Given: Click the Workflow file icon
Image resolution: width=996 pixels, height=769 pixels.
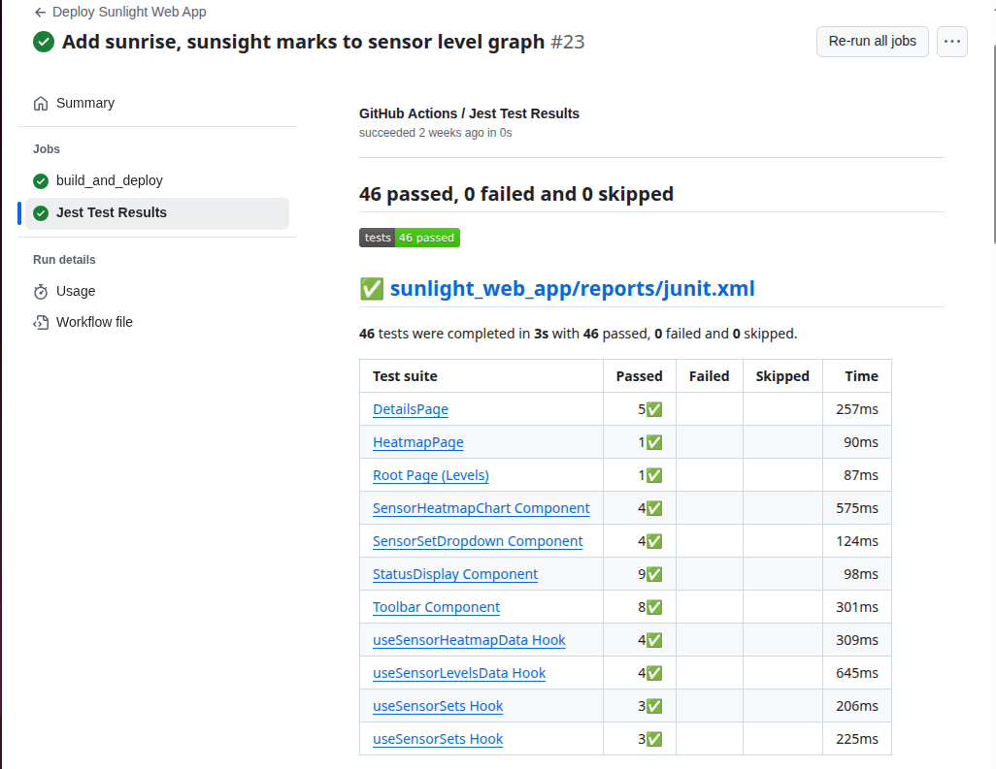Looking at the screenshot, I should 41,322.
